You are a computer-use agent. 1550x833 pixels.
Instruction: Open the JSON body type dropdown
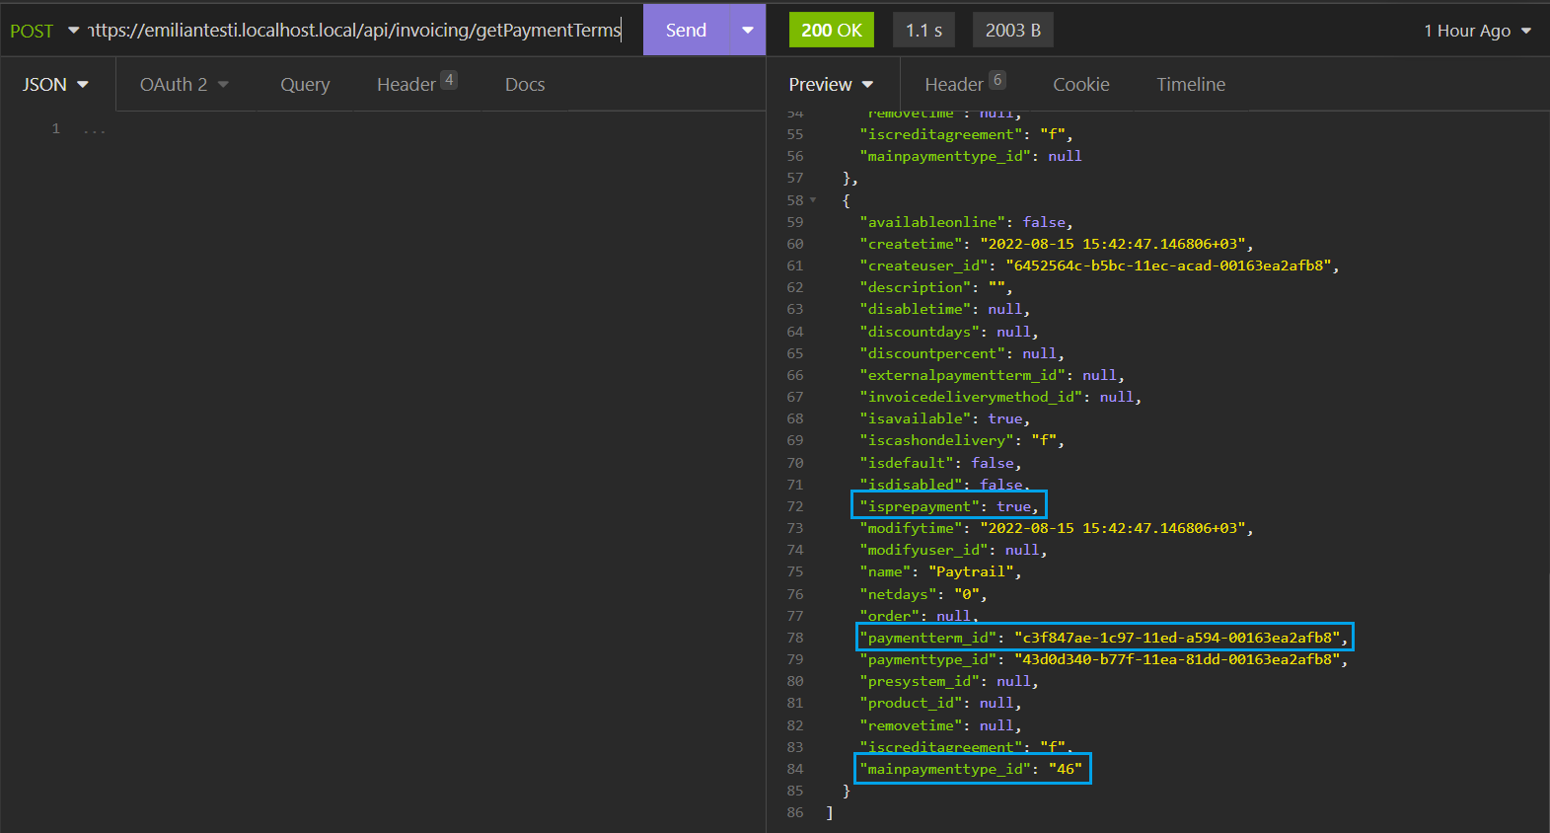(x=55, y=85)
